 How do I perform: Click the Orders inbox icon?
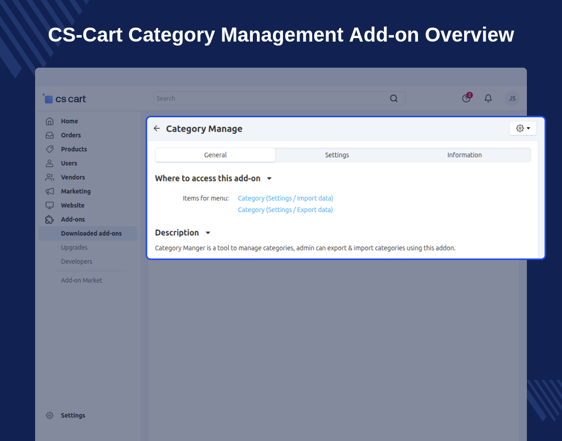50,135
